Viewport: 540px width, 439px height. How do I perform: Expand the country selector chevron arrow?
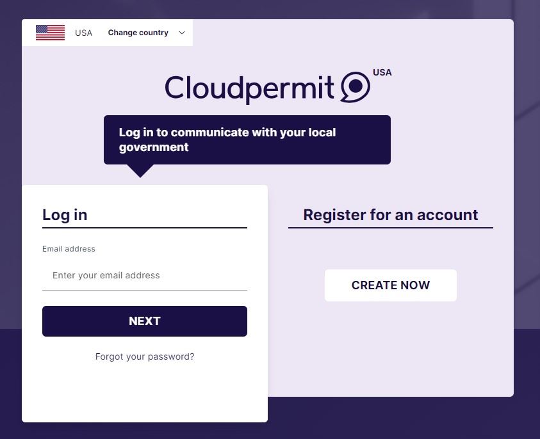point(181,32)
